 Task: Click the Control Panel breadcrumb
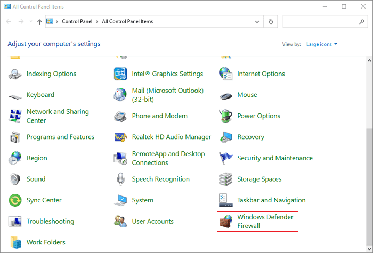(77, 22)
